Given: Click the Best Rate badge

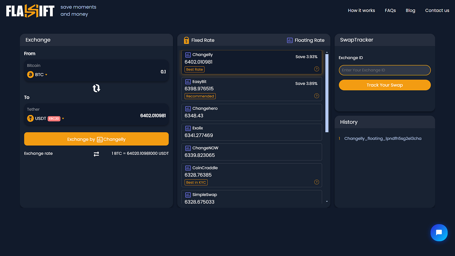Looking at the screenshot, I should pos(194,70).
